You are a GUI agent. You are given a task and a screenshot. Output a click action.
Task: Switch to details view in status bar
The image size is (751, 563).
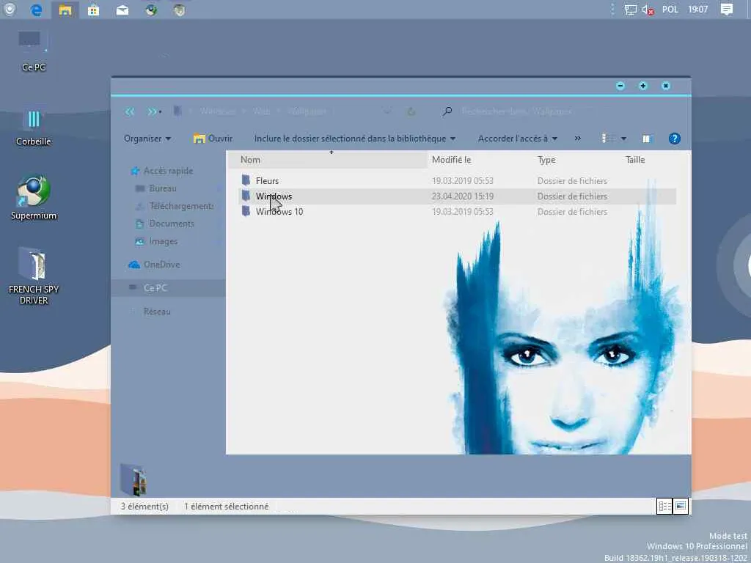(x=664, y=507)
